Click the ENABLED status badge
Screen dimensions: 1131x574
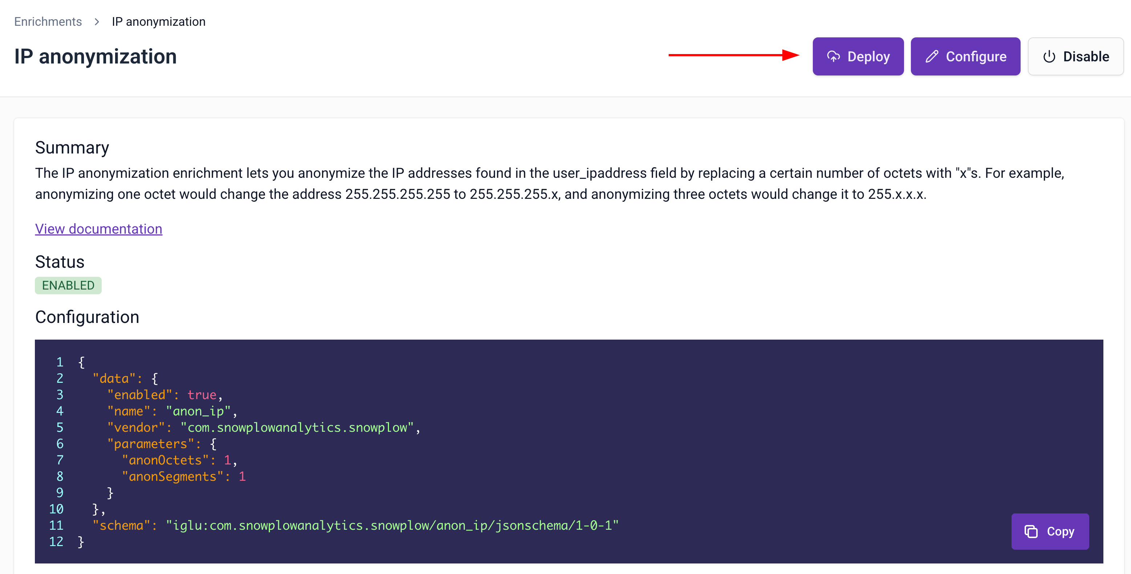[x=68, y=286]
